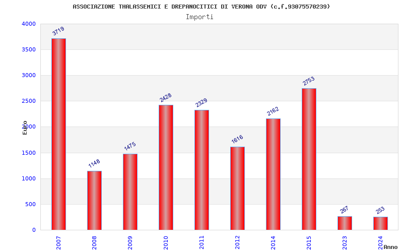Click the x-axis year label 2009
The height and width of the screenshot is (252, 403).
coord(130,243)
